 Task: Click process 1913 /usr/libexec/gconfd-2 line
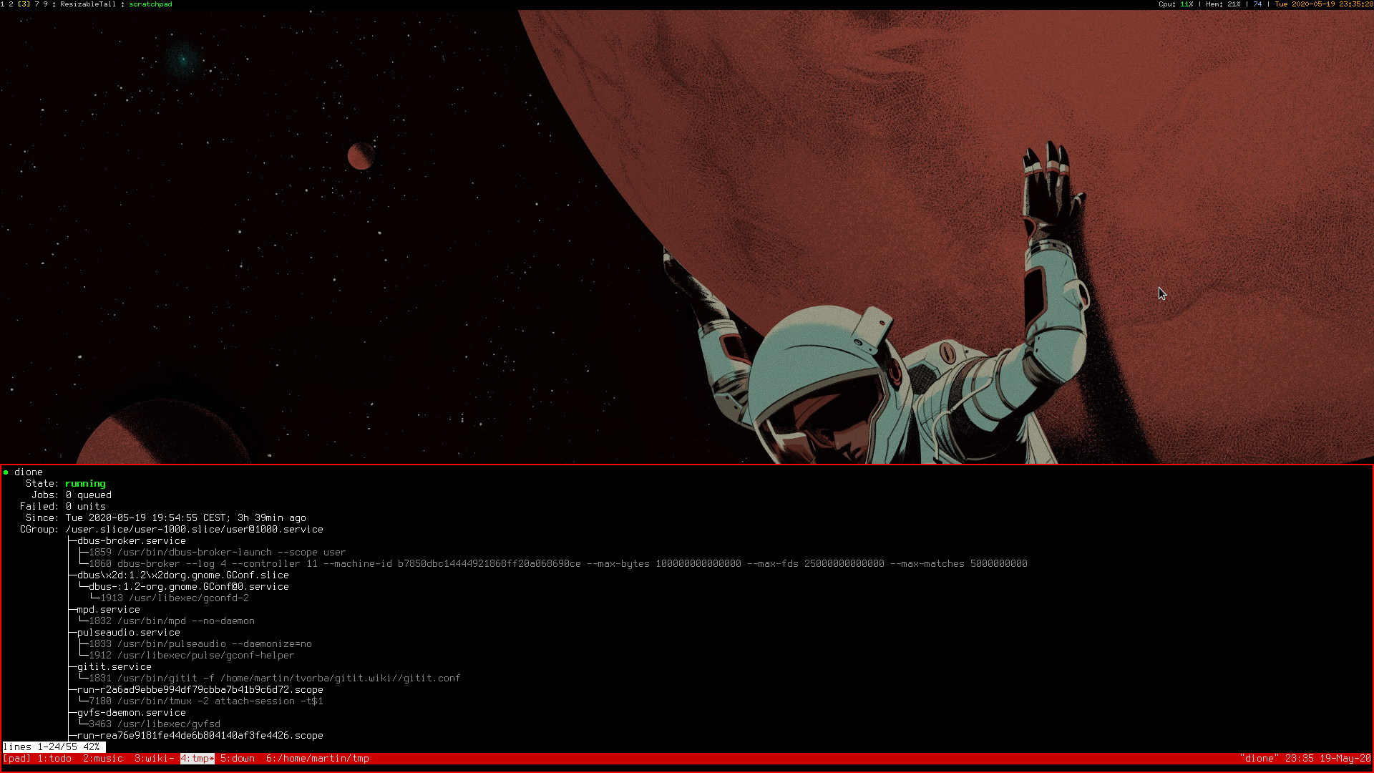tap(175, 598)
